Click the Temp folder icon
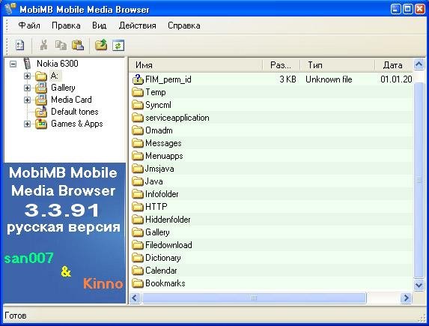 [x=138, y=92]
